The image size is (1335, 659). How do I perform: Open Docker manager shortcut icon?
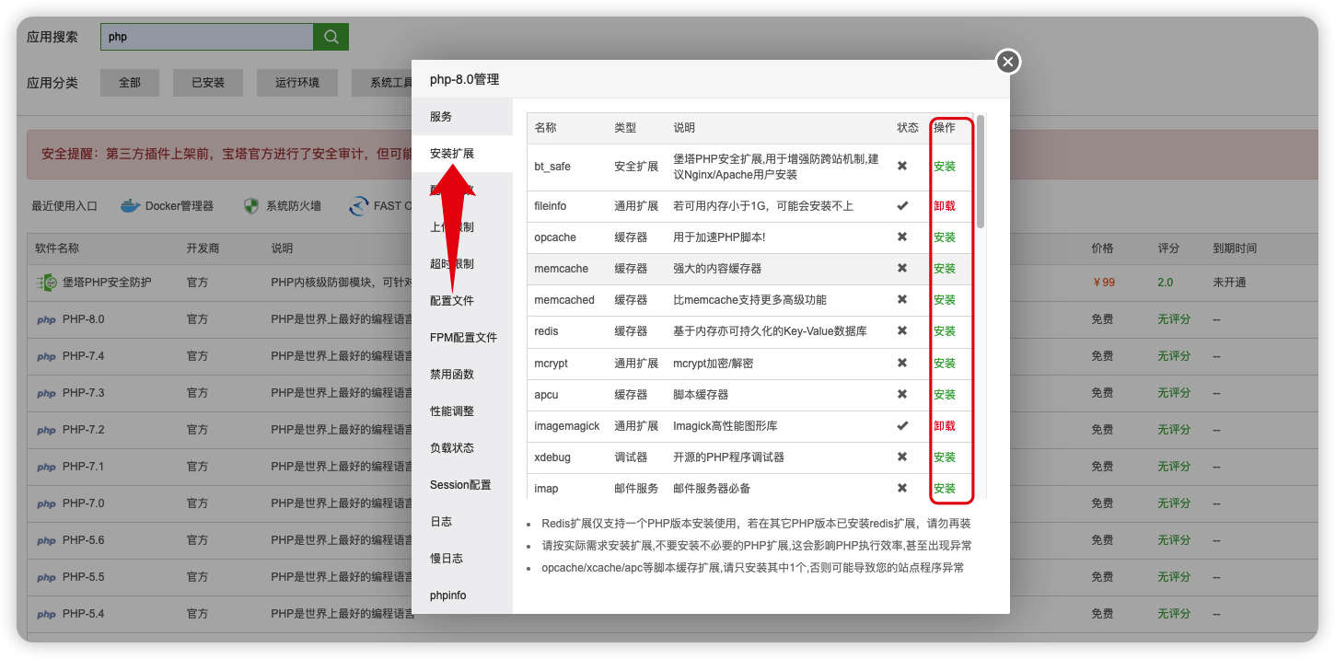[x=131, y=206]
